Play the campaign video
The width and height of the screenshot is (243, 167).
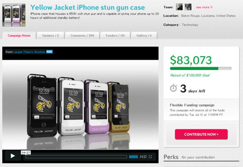[13, 156]
